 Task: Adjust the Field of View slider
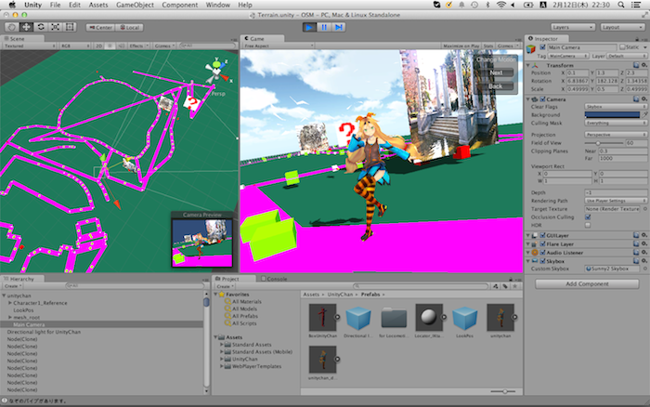point(604,143)
